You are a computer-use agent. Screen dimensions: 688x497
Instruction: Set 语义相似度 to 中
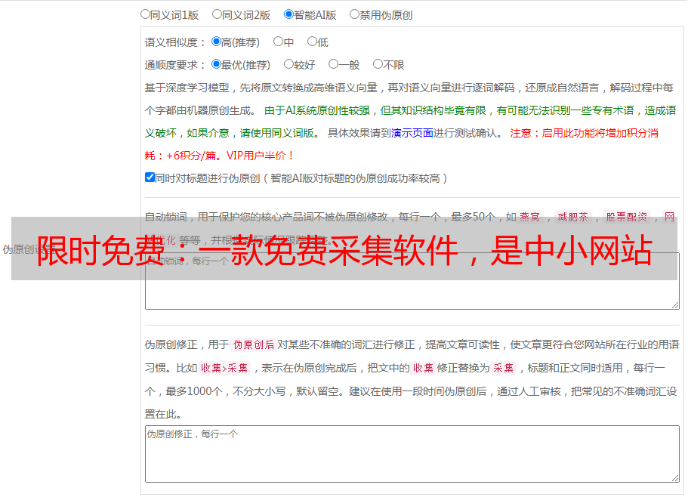(278, 42)
